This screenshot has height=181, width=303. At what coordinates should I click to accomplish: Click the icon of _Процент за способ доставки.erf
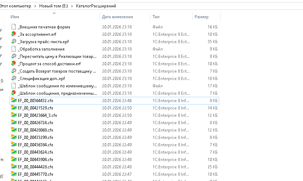(14, 64)
